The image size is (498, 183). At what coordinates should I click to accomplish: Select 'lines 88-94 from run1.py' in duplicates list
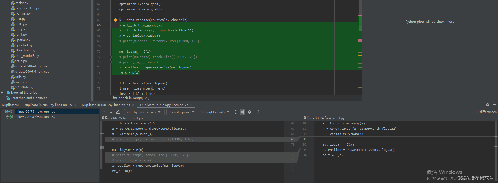[36, 117]
